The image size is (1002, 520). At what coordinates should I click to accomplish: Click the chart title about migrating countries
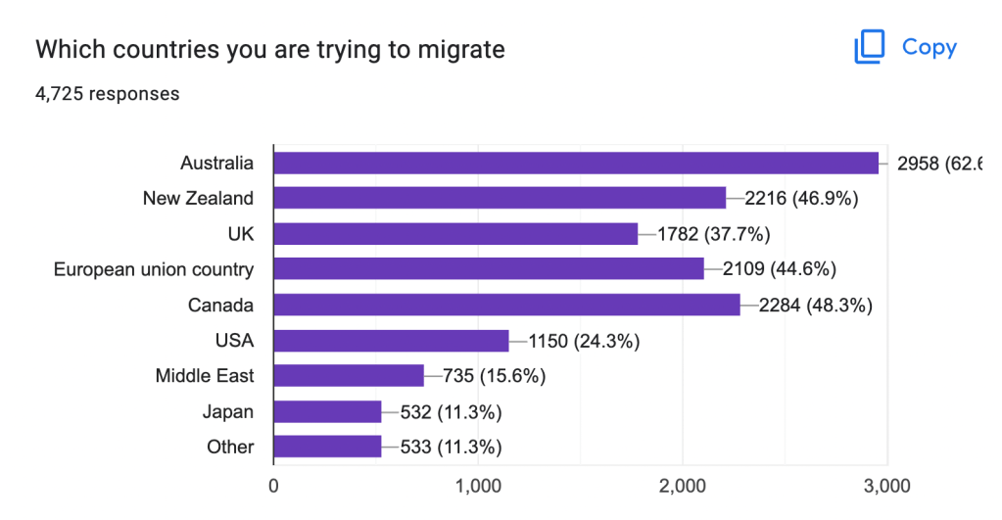(x=270, y=49)
